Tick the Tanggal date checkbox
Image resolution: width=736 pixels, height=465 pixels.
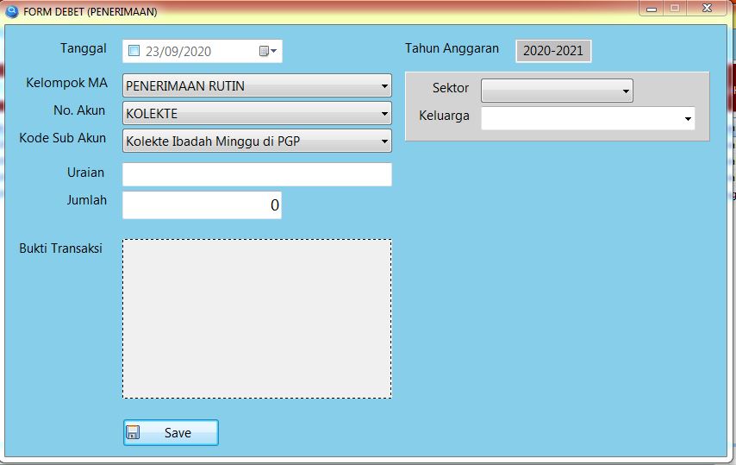tap(134, 51)
